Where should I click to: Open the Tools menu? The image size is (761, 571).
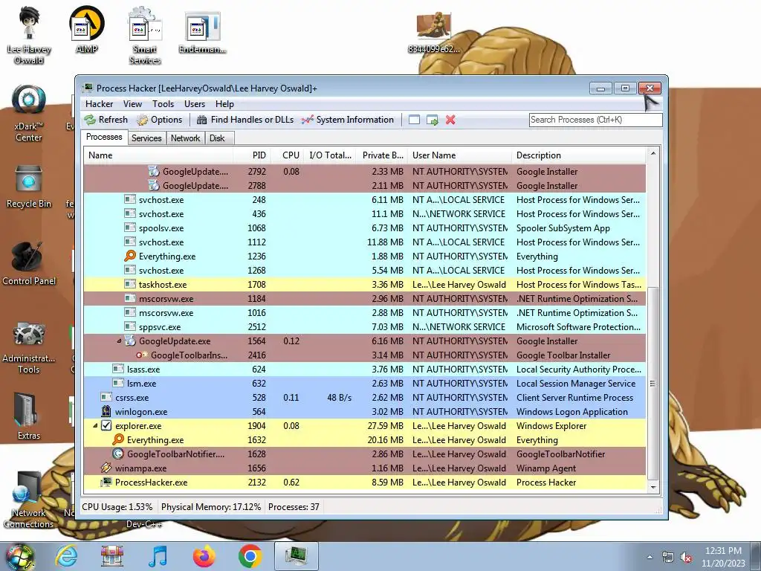tap(163, 104)
